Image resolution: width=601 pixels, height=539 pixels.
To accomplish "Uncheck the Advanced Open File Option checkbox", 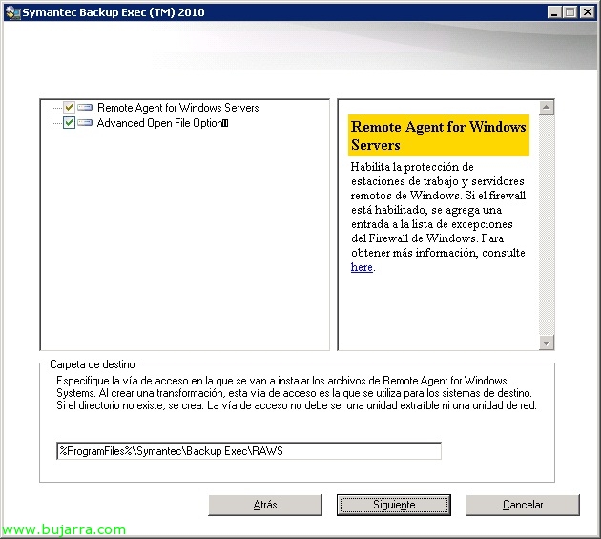I will (69, 123).
